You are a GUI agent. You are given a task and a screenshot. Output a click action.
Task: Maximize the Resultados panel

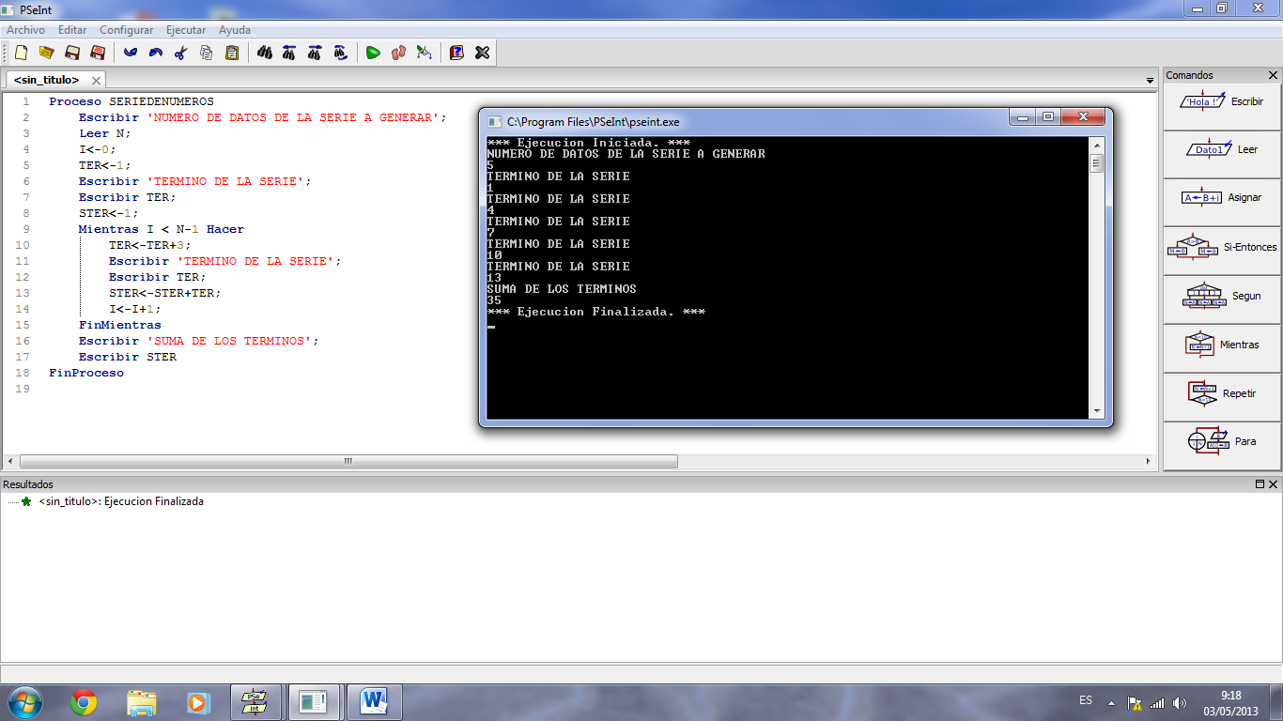(x=1260, y=484)
